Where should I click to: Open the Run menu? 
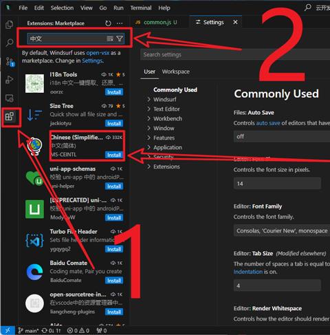pyautogui.click(x=118, y=8)
